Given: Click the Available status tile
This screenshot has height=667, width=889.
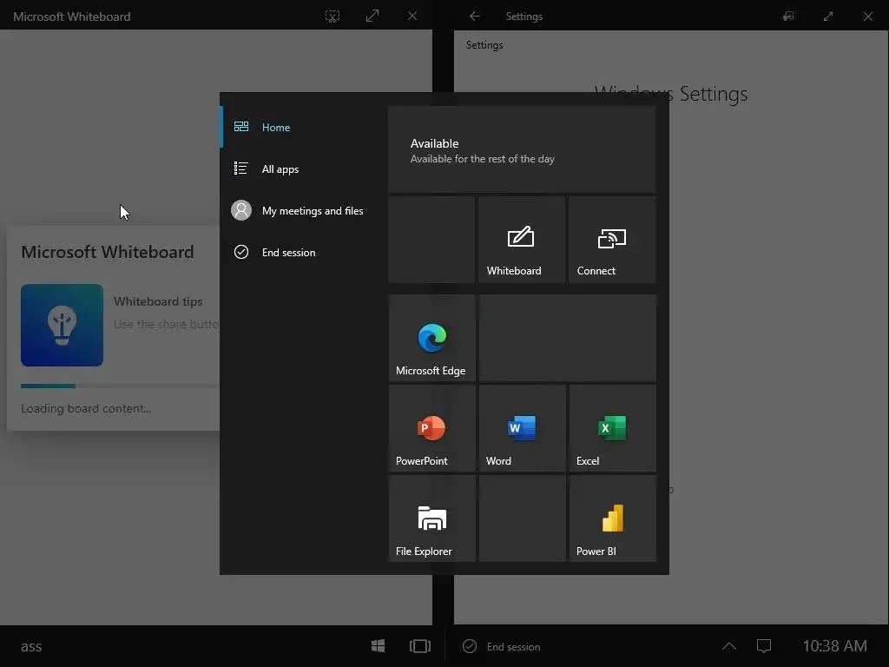Looking at the screenshot, I should pos(522,149).
